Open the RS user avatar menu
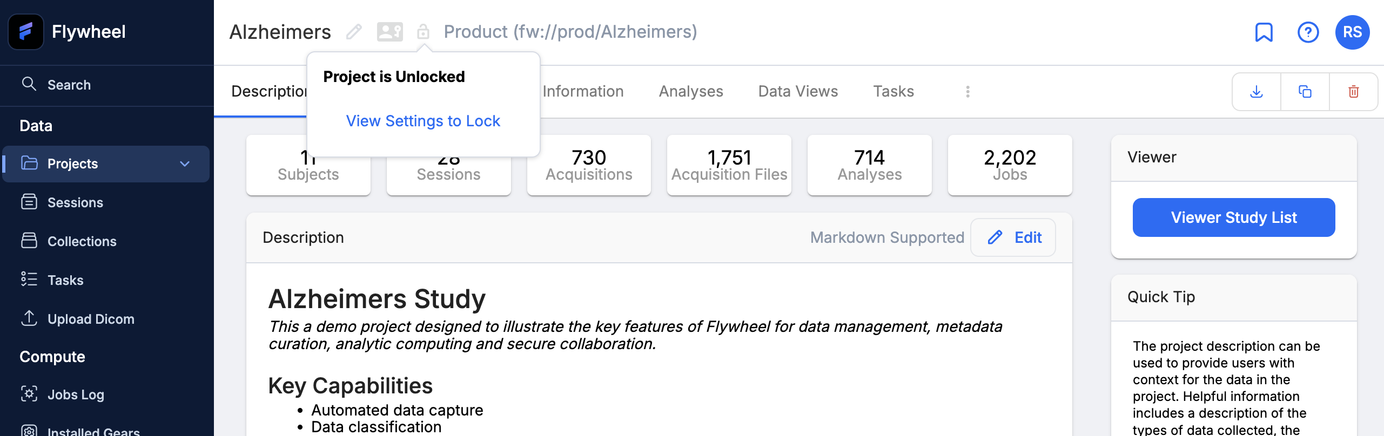This screenshot has height=436, width=1384. pos(1352,32)
